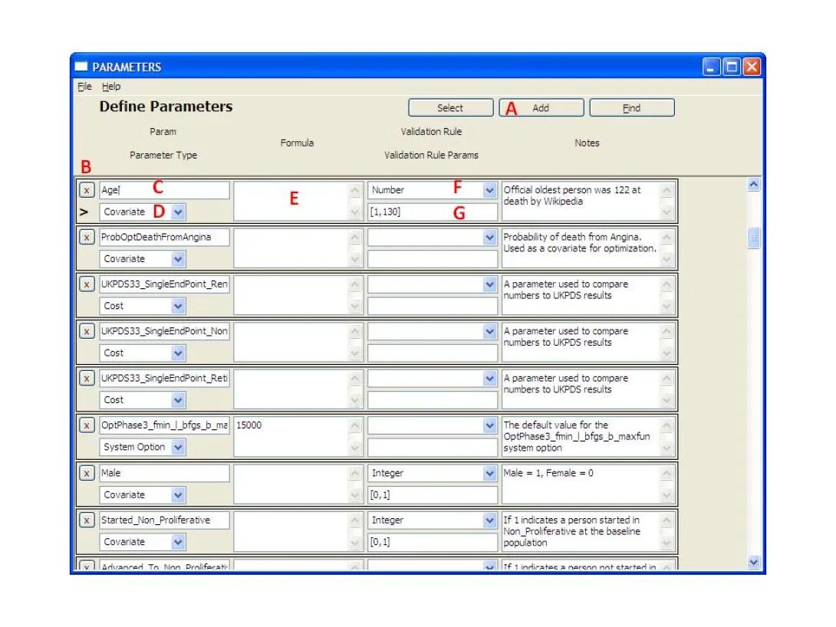Open Number validation rule dropdown for Age
This screenshot has height=627, width=836.
click(489, 190)
